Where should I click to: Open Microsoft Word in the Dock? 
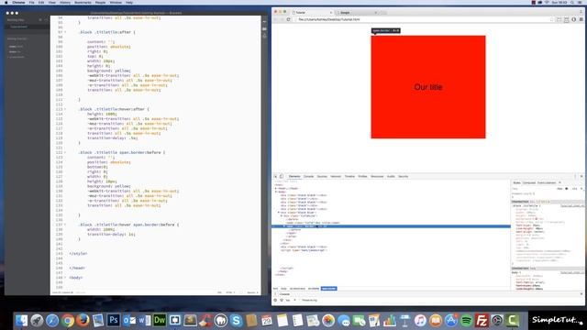[x=144, y=320]
